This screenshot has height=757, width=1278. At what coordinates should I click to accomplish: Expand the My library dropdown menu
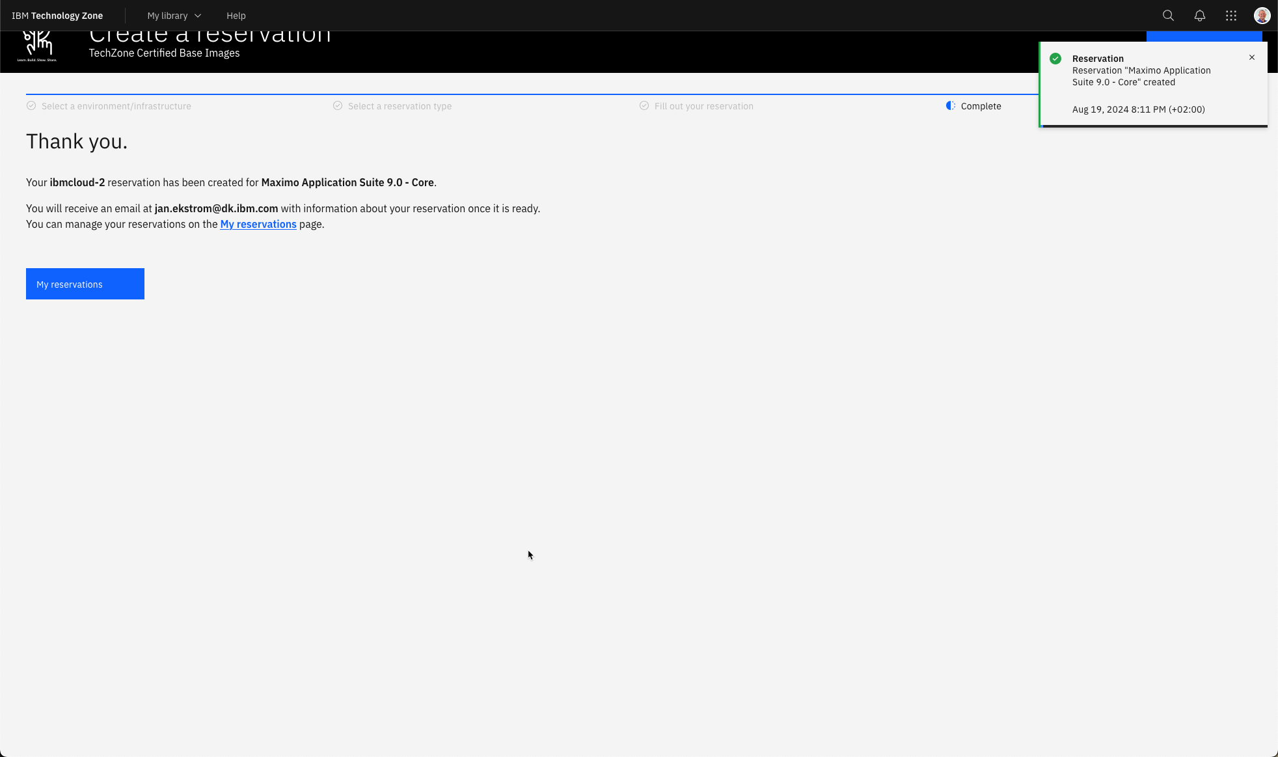(174, 16)
